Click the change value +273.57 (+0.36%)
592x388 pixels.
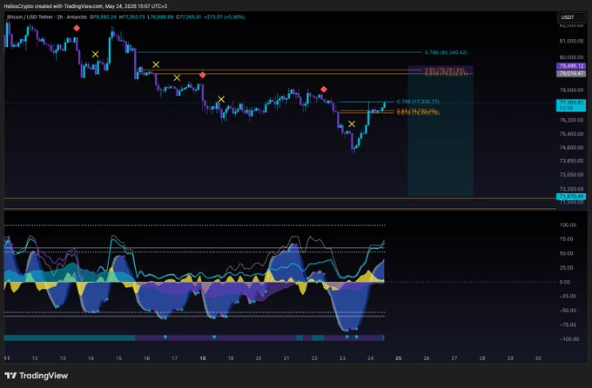click(225, 17)
